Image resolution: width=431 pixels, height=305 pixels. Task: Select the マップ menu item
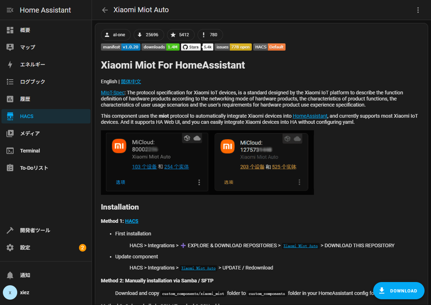click(46, 47)
